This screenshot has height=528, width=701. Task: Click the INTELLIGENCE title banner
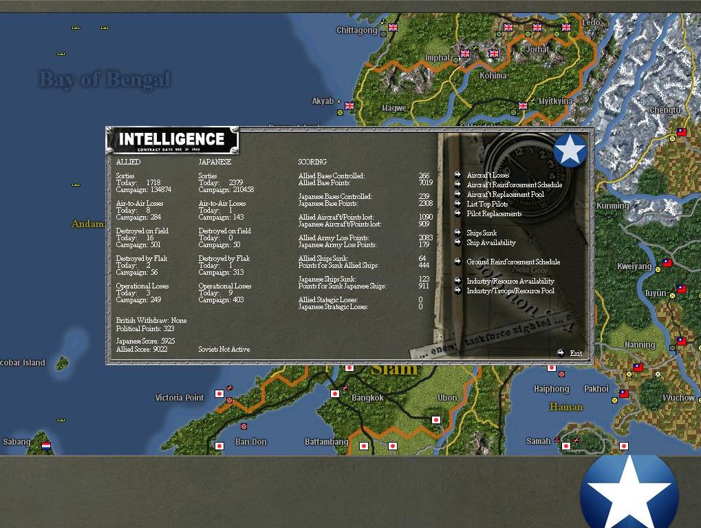172,140
